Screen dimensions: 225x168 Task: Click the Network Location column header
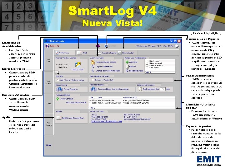130,97
